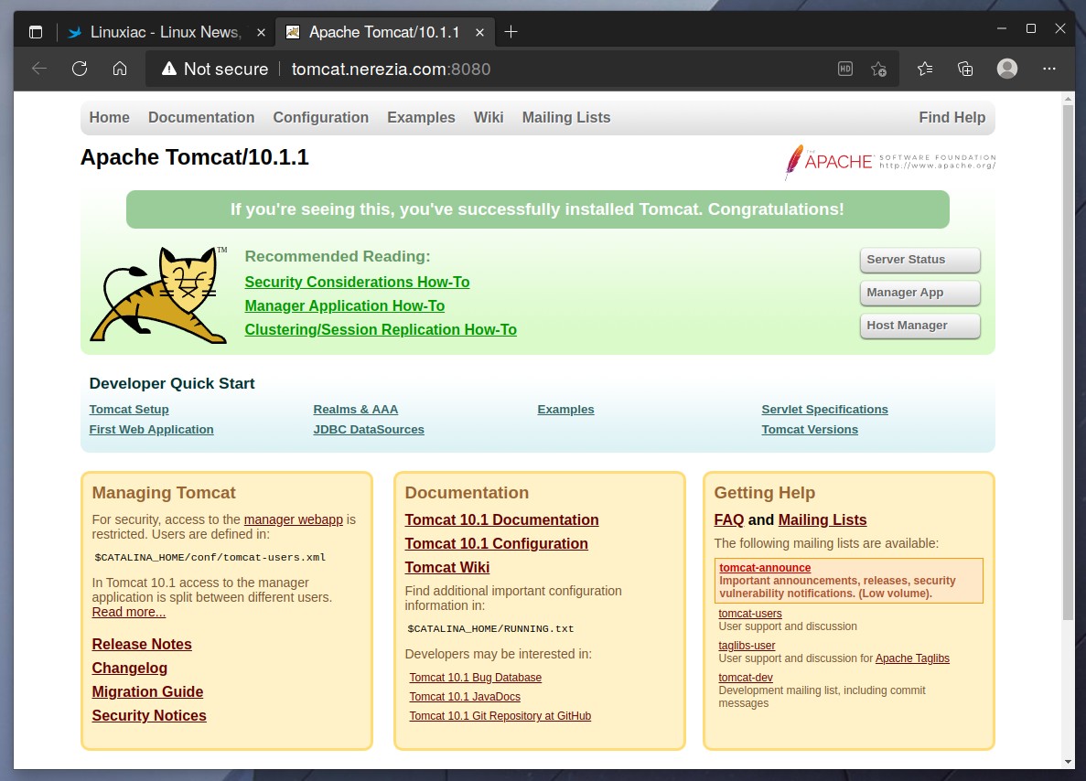Screen dimensions: 1086x781
Task: Open Tomcat 10.1 Documentation link
Action: click(502, 520)
